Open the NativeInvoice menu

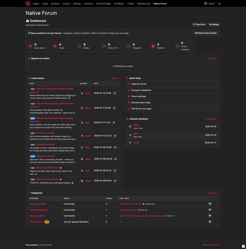pyautogui.click(x=144, y=4)
